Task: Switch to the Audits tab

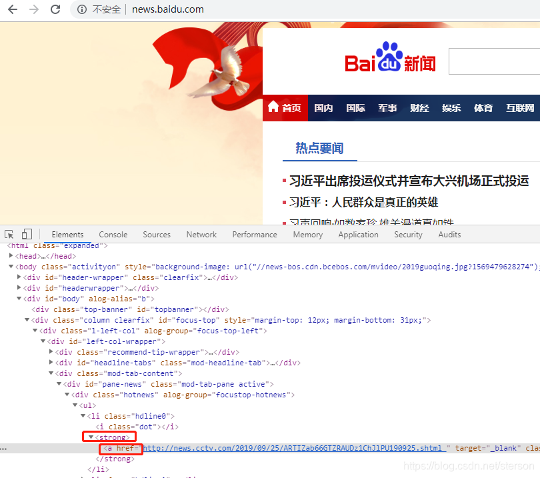Action: coord(449,235)
